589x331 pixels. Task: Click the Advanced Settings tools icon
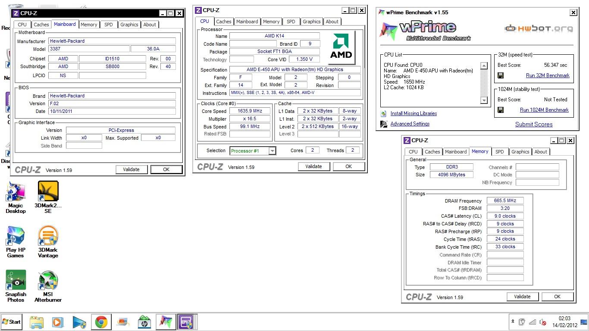(x=384, y=124)
